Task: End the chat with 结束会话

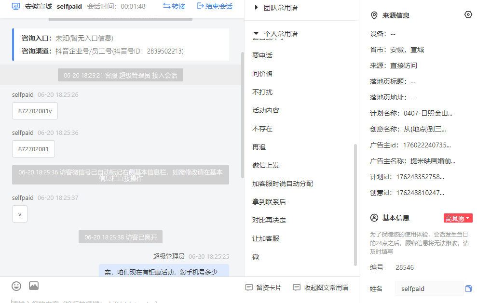Action: point(215,6)
